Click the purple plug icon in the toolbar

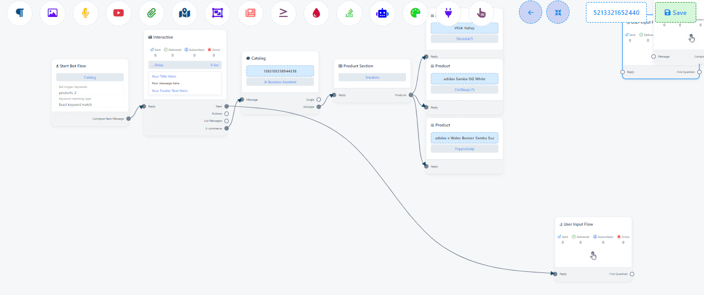click(448, 13)
